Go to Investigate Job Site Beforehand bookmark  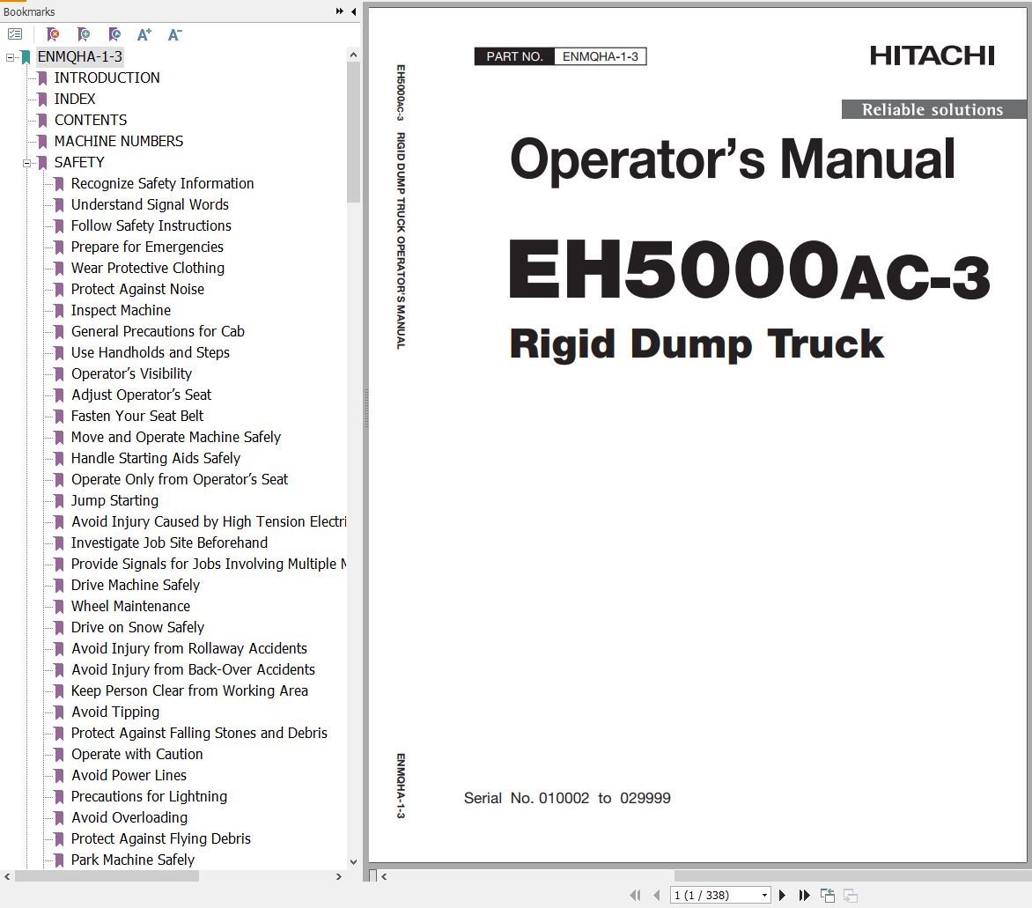(169, 543)
